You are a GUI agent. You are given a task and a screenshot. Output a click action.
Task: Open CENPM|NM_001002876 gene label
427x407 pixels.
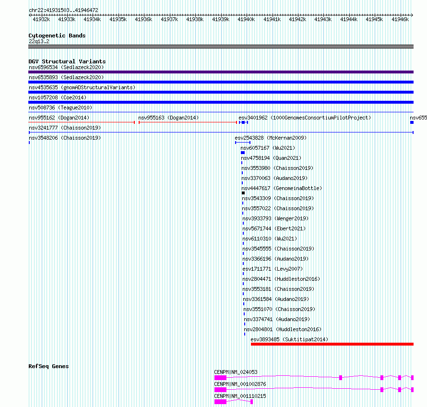[x=240, y=384]
